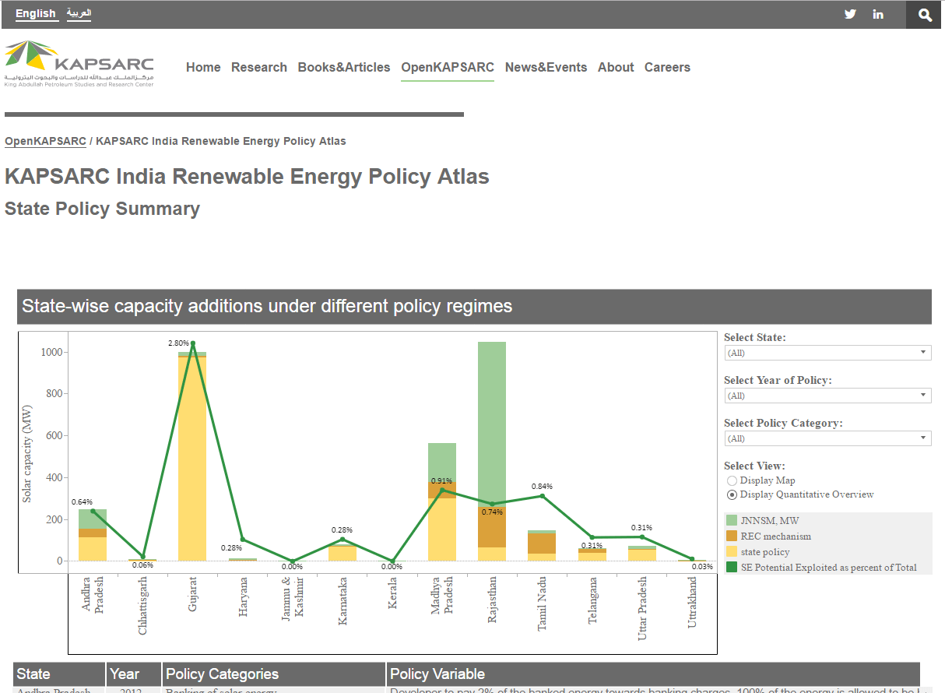Open the Home menu item
945x693 pixels.
pos(203,68)
